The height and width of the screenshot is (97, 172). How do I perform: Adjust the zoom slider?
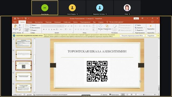144,95
